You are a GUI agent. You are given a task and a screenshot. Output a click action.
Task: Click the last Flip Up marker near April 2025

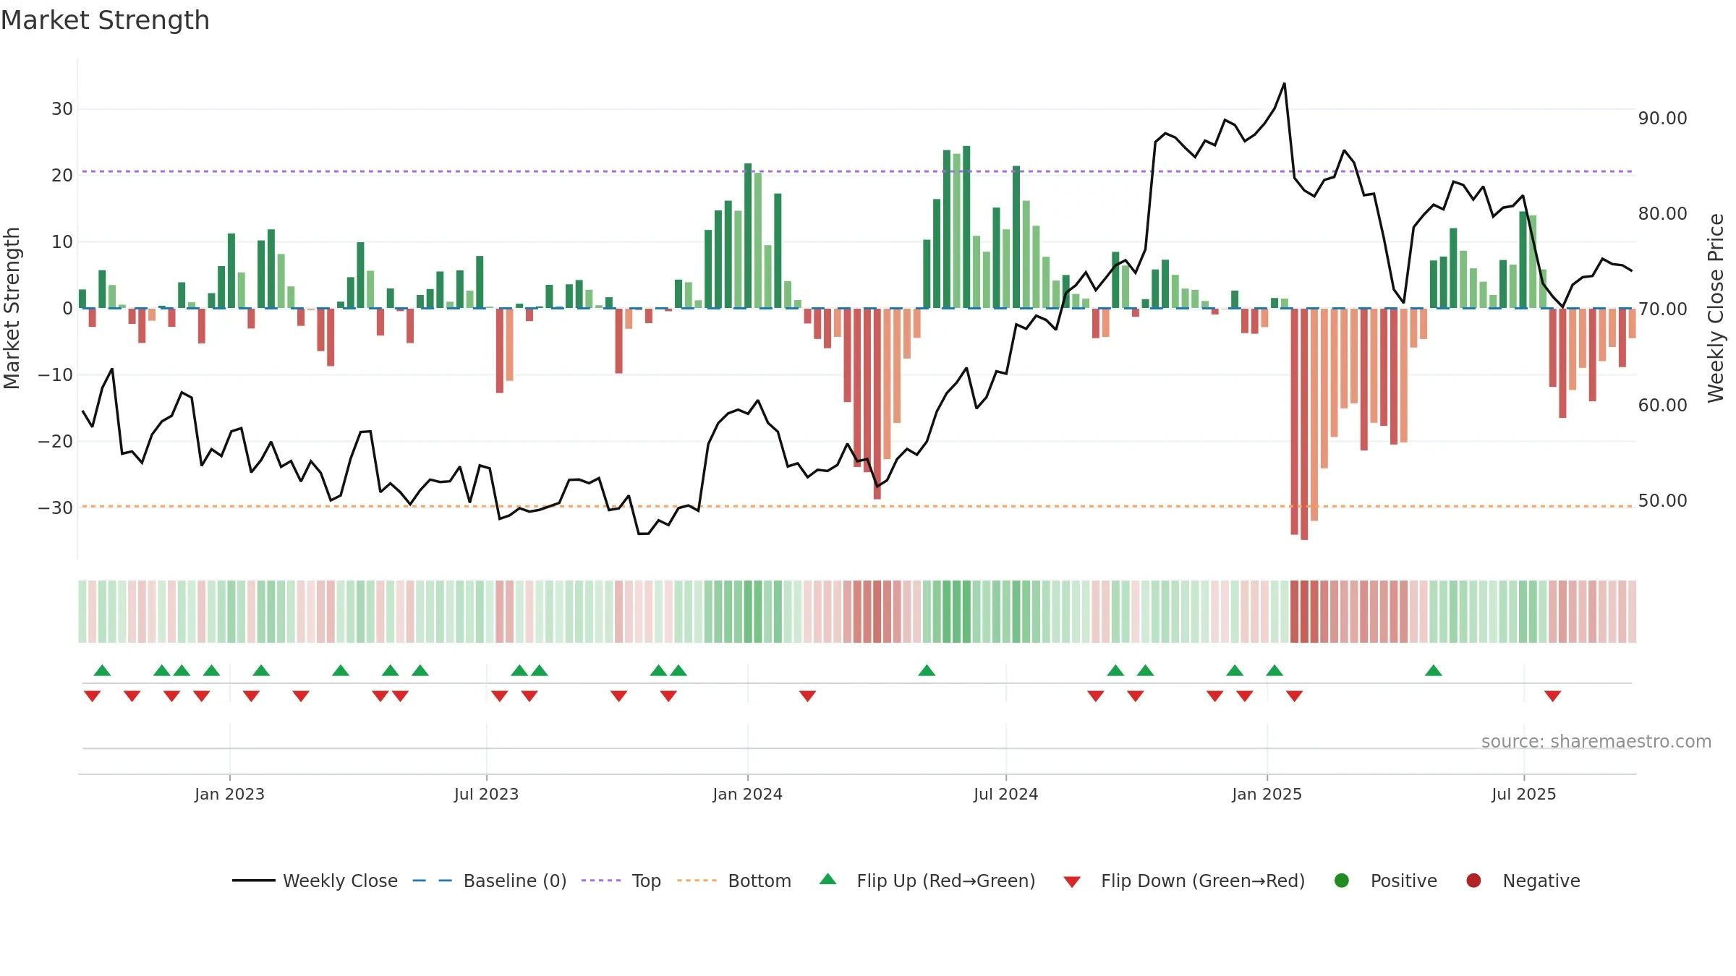tap(1434, 670)
